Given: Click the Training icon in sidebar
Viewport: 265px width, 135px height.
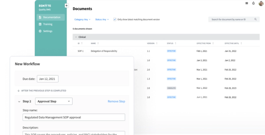Looking at the screenshot, I should [x=40, y=24].
